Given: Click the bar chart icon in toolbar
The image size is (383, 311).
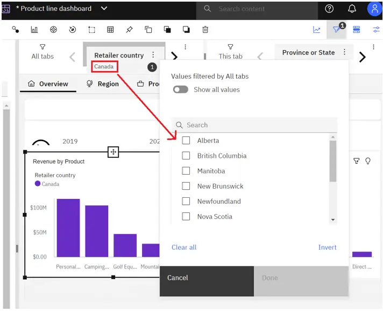Looking at the screenshot, I should pos(34,30).
